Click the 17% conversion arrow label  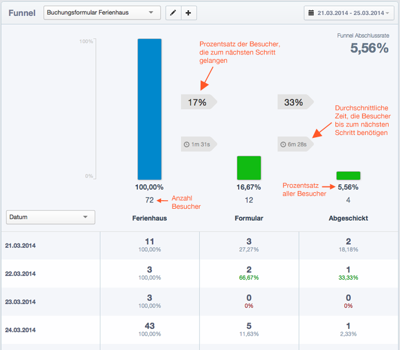click(199, 102)
